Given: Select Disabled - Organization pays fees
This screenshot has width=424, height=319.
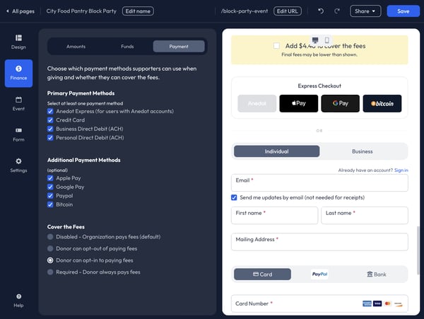Looking at the screenshot, I should point(50,237).
